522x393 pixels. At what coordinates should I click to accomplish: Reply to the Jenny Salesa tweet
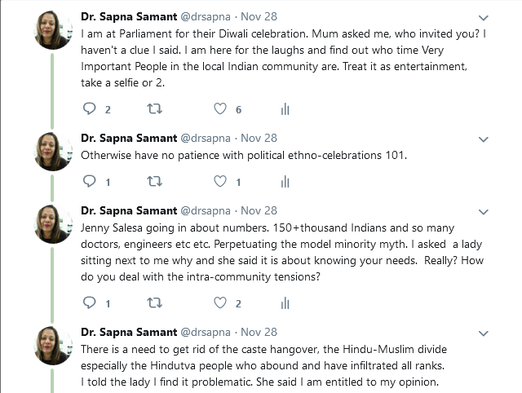89,303
